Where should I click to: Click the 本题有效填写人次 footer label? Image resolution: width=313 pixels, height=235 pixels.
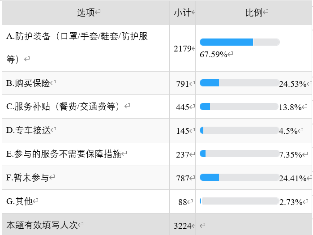(42, 225)
